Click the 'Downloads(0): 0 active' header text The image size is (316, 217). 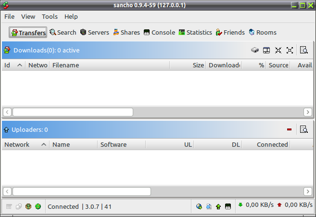[47, 50]
